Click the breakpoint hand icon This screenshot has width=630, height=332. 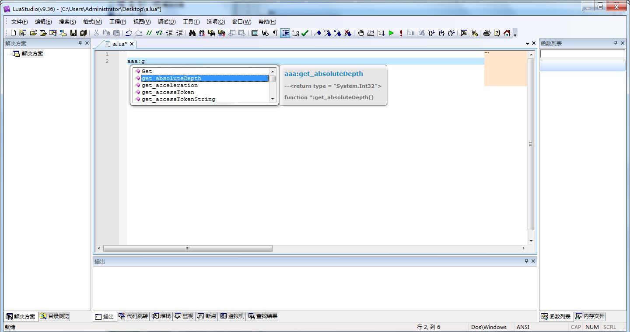[x=361, y=33]
